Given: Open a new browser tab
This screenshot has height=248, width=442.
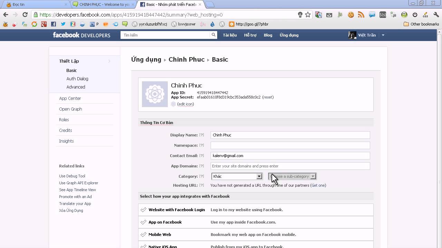Looking at the screenshot, I should click(210, 4).
